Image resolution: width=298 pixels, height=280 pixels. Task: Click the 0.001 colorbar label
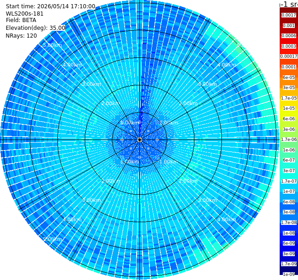click(x=289, y=26)
